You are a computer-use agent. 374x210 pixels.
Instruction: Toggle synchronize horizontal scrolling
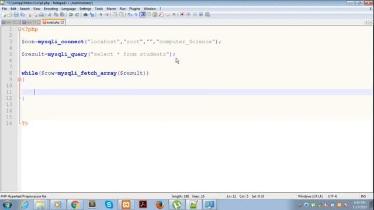122,15
